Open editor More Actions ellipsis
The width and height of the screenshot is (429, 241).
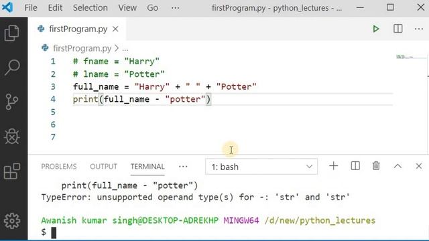(419, 29)
